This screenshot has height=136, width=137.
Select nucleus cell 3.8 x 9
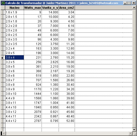pyautogui.click(x=15, y=89)
